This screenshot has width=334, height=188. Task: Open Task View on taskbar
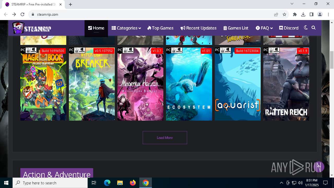pyautogui.click(x=94, y=183)
